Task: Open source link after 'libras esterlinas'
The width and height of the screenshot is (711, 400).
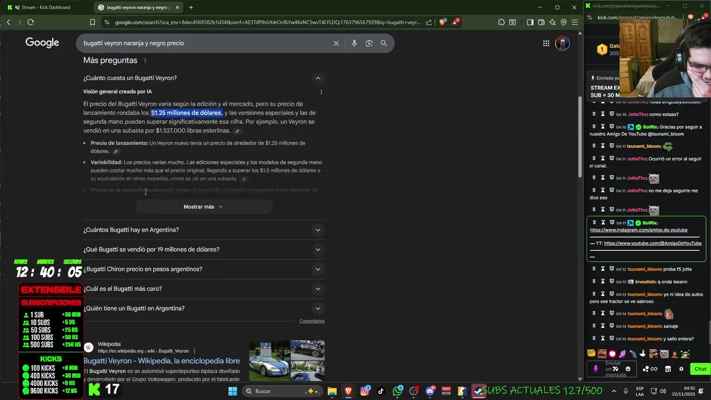Action: 237,131
